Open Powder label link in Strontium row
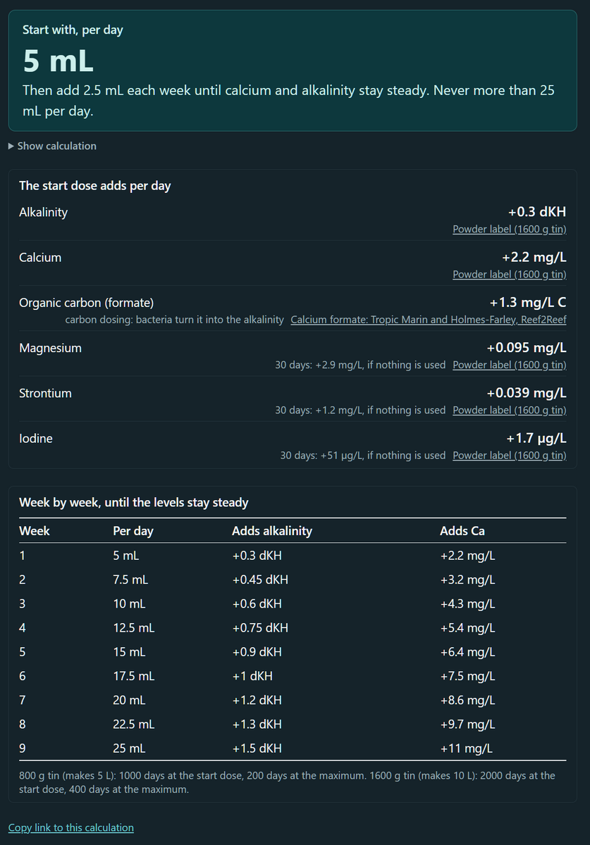Viewport: 590px width, 845px height. pos(509,410)
